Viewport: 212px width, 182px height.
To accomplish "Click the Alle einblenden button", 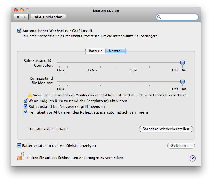I will pos(48,17).
